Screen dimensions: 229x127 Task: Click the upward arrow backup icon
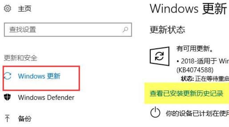(x=7, y=118)
